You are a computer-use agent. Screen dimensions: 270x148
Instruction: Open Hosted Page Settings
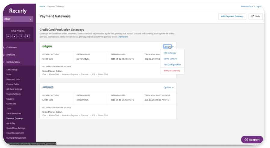point(16,128)
